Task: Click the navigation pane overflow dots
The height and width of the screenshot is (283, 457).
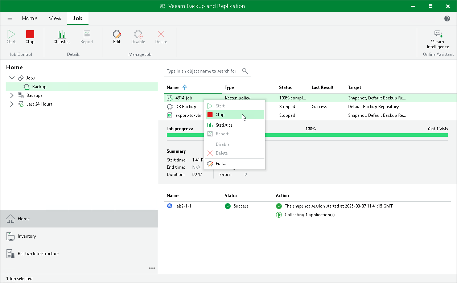Action: [x=152, y=268]
